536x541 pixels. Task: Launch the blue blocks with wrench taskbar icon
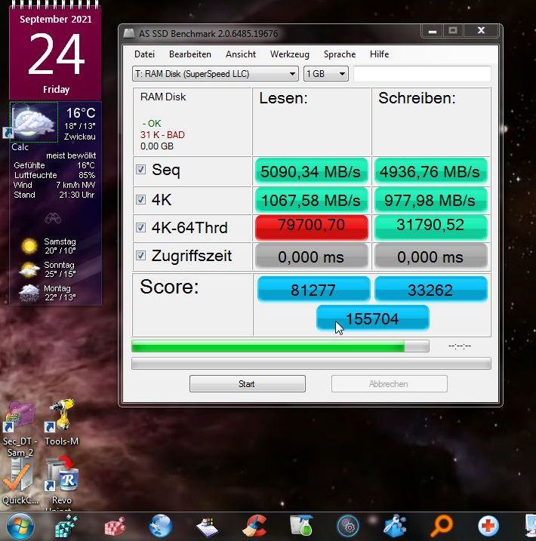pos(395,527)
